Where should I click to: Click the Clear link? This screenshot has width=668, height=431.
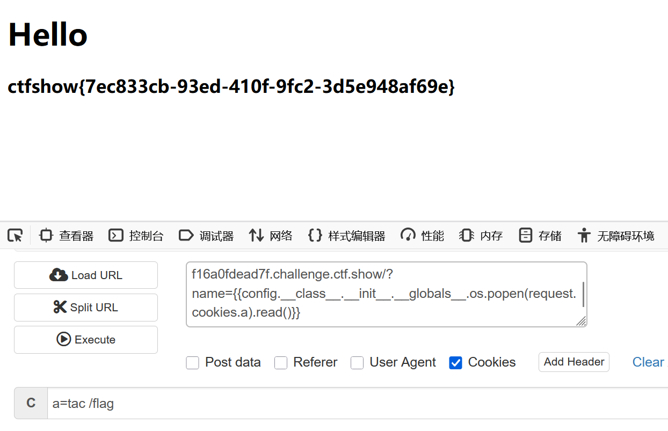click(648, 362)
